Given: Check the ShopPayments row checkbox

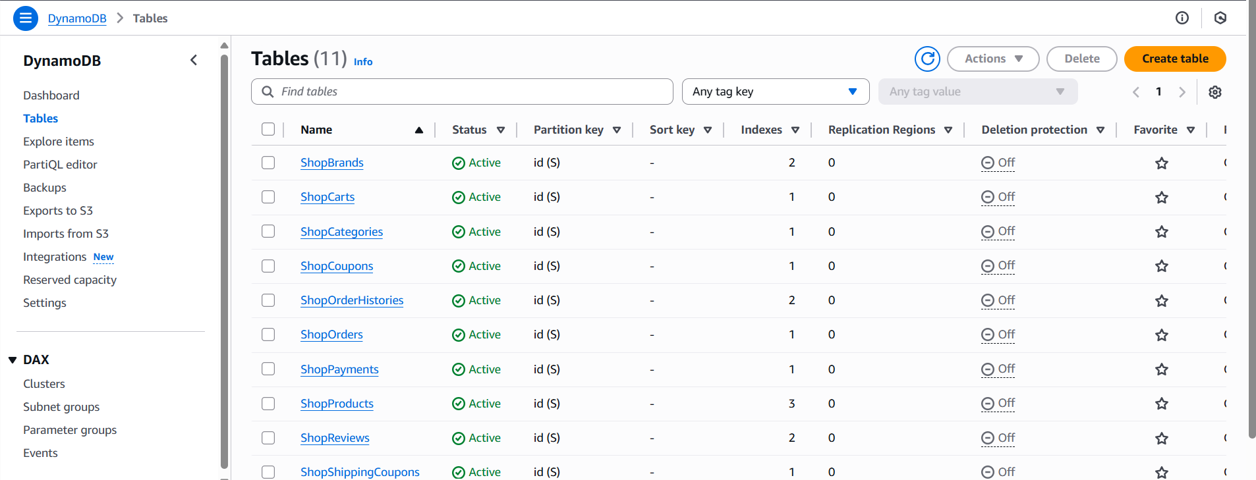Looking at the screenshot, I should (268, 369).
